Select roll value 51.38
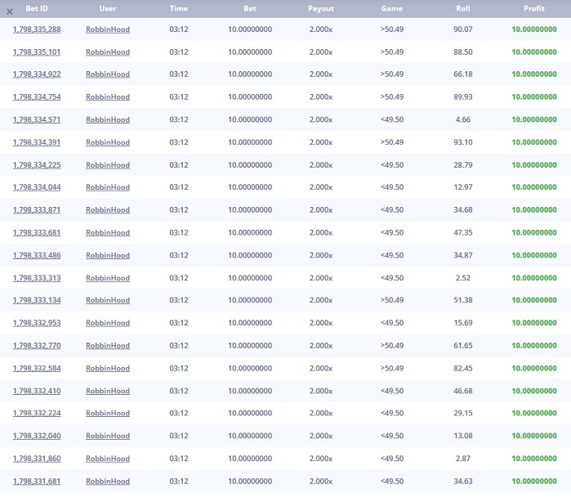 coord(463,300)
